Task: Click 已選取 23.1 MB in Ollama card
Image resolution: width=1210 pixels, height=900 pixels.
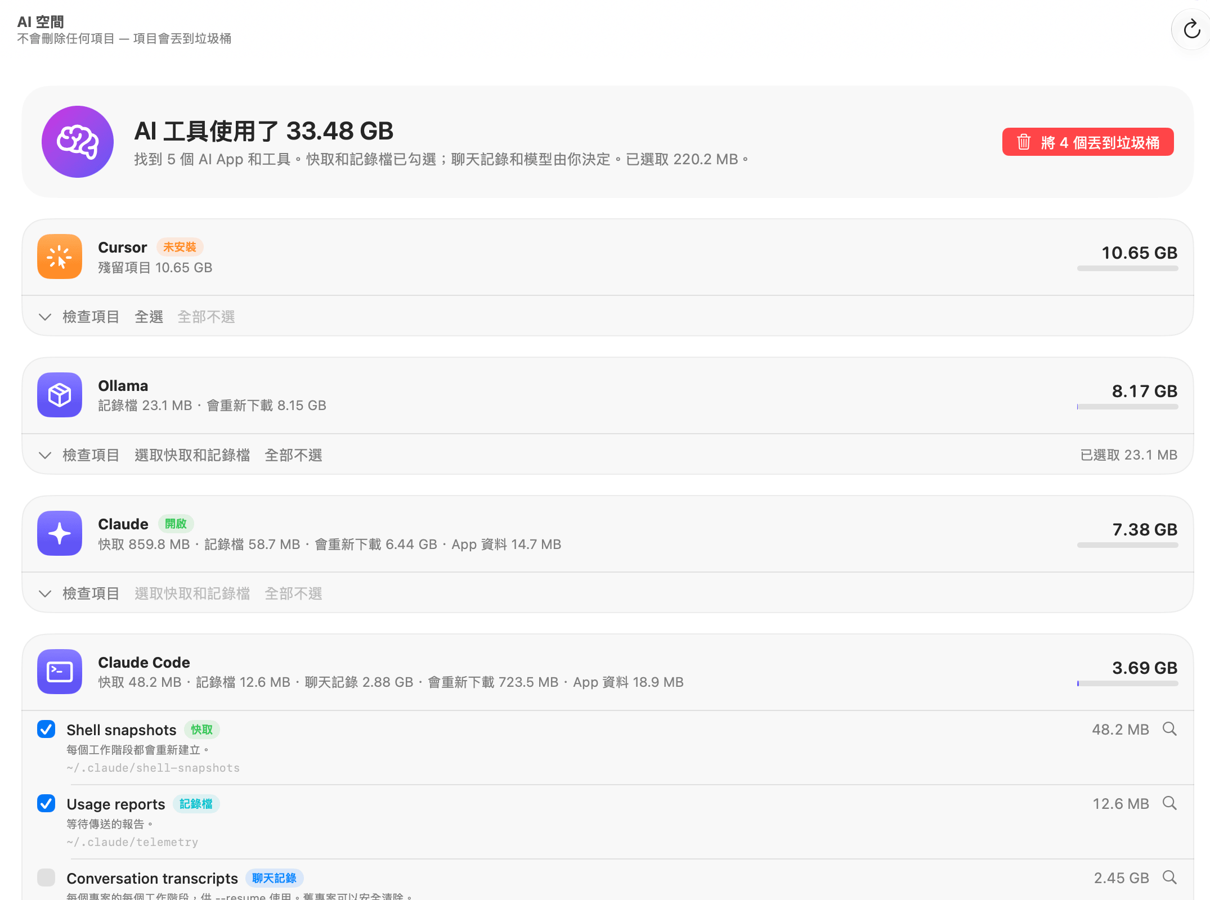Action: click(x=1129, y=454)
